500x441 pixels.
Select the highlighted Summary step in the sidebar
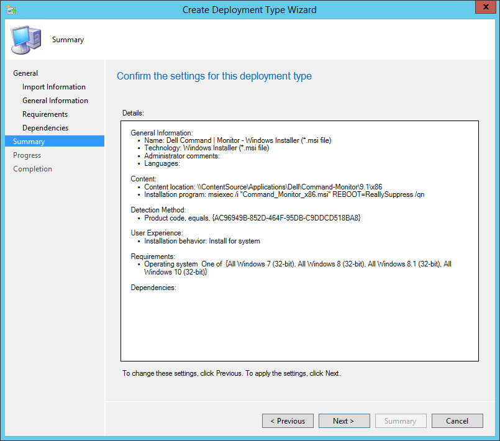point(29,142)
